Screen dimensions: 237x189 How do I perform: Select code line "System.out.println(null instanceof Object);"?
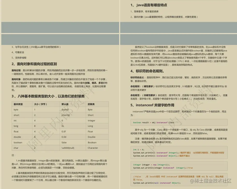(157, 183)
